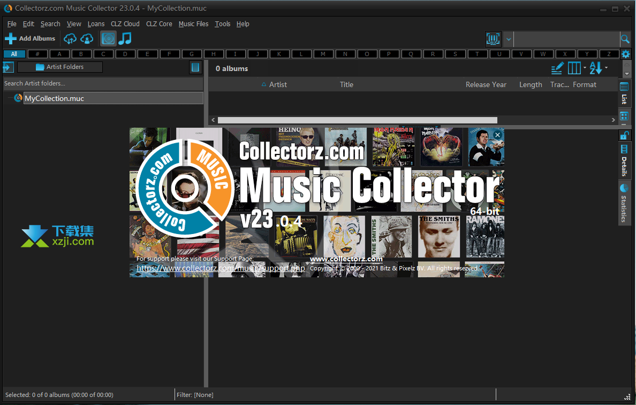The width and height of the screenshot is (636, 405).
Task: Open the columns layout icon
Action: 574,68
